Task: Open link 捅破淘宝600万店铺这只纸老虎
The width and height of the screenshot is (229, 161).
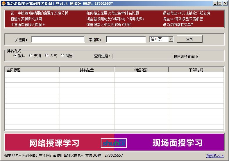Action: [x=187, y=13]
